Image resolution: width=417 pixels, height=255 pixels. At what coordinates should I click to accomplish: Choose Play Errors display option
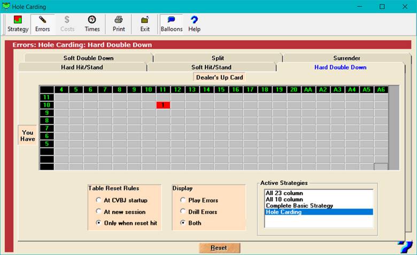tap(183, 200)
